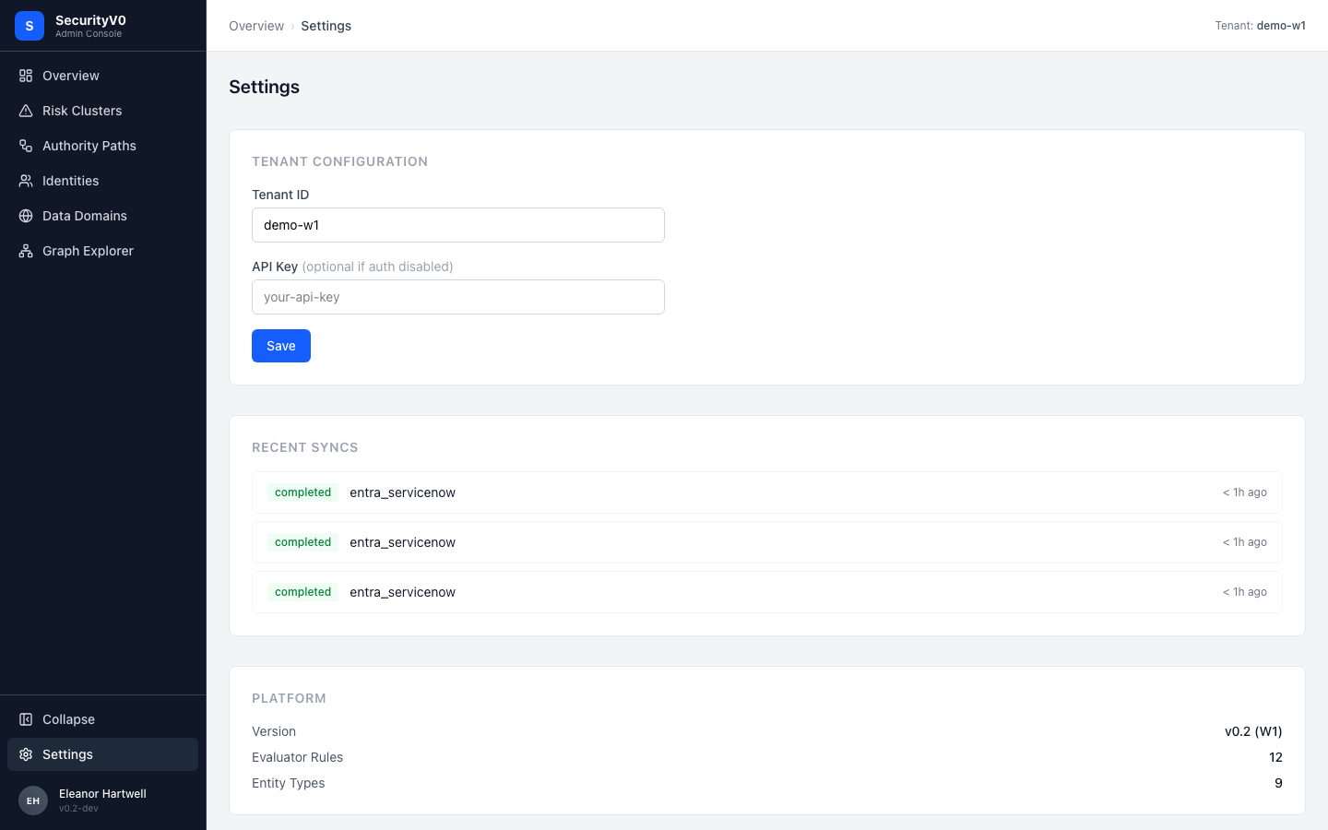Click the Settings breadcrumb text

tap(326, 26)
